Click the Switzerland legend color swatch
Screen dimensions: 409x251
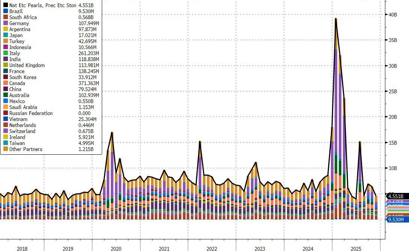point(5,131)
